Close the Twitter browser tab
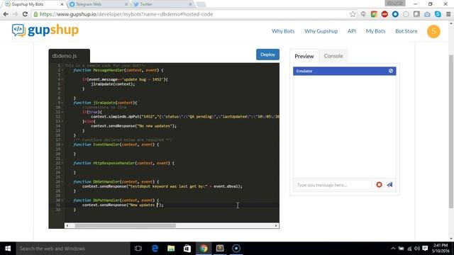The image size is (454, 255). 190,4
